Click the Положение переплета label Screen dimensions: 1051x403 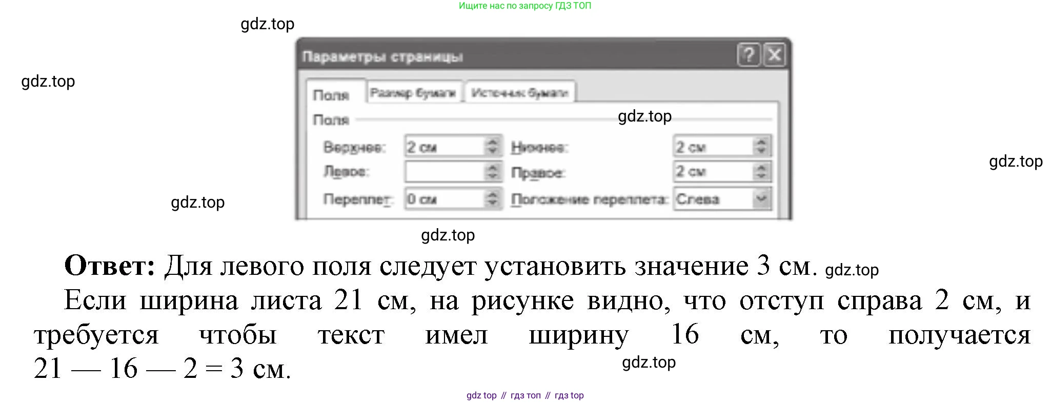(590, 199)
